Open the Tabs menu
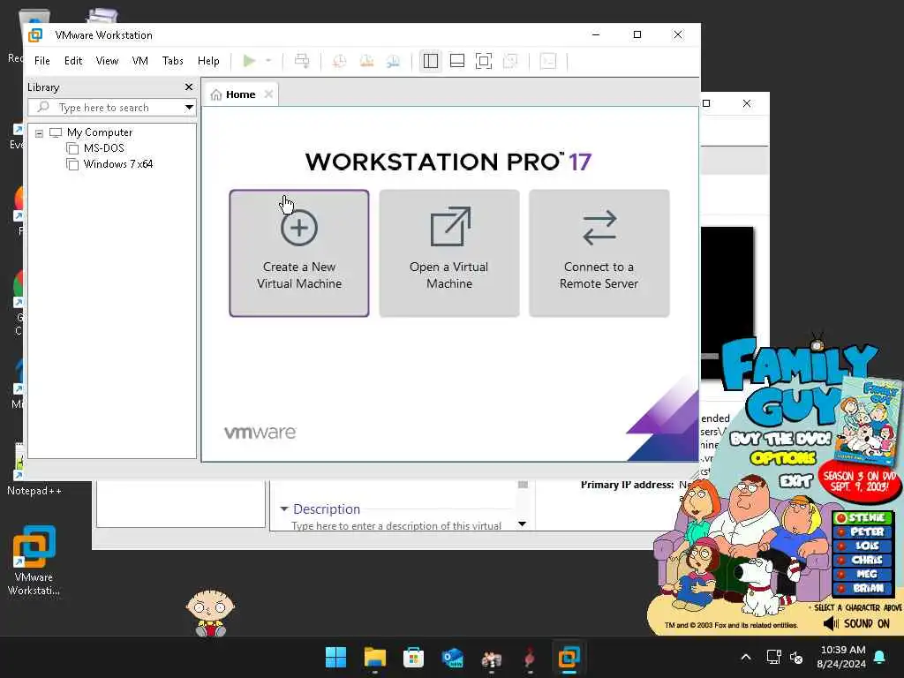The height and width of the screenshot is (678, 904). (x=173, y=61)
